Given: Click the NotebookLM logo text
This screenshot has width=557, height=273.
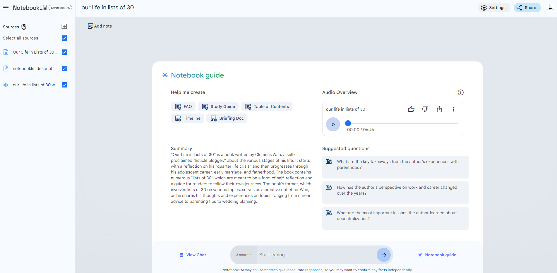Looking at the screenshot, I should point(30,8).
